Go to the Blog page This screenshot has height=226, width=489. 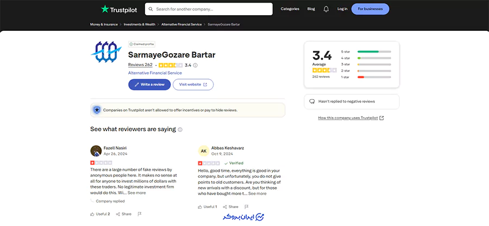click(311, 9)
